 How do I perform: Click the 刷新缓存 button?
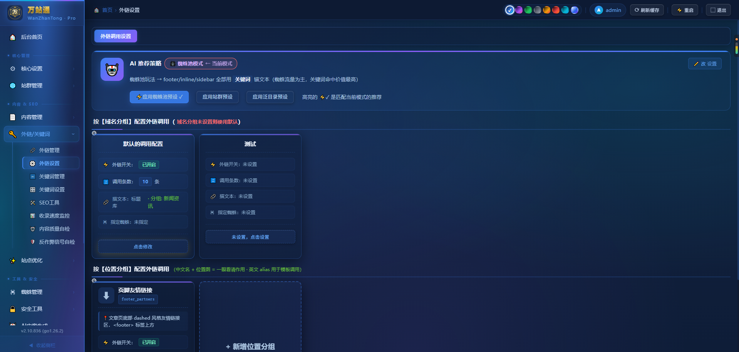(x=647, y=10)
